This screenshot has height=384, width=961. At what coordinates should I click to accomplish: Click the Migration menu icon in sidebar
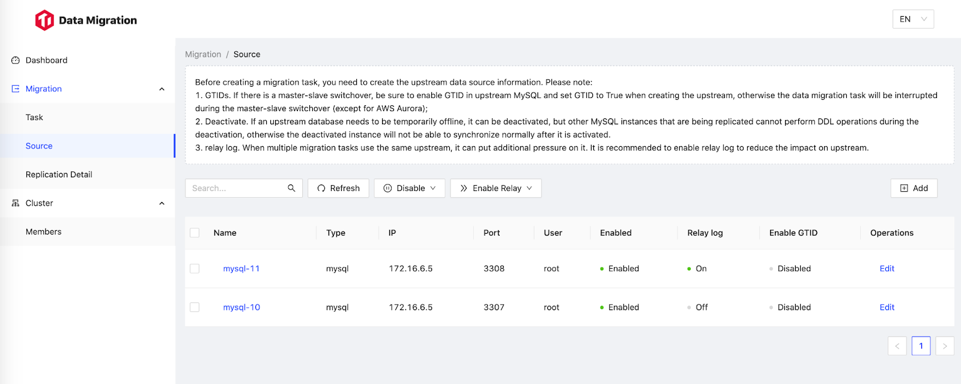(16, 89)
